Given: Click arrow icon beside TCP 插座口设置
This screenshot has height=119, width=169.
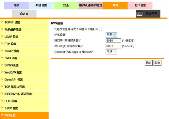Looking at the screenshot, I should pyautogui.click(x=2, y=86).
